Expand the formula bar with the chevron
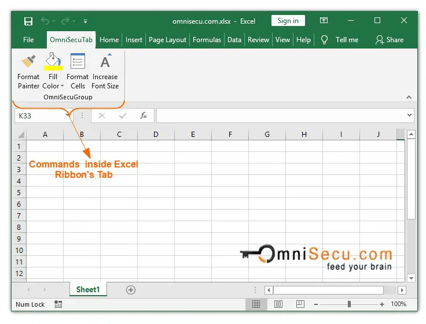The height and width of the screenshot is (324, 426). (409, 116)
